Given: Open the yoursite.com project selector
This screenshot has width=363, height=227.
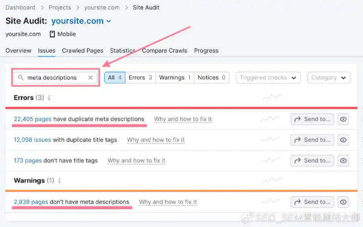Looking at the screenshot, I should (x=81, y=21).
